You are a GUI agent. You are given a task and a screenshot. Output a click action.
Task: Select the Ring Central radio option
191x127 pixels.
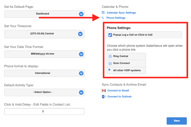[110, 56]
